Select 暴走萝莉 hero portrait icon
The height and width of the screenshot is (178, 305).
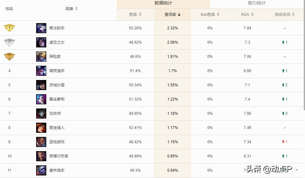[x=41, y=99]
